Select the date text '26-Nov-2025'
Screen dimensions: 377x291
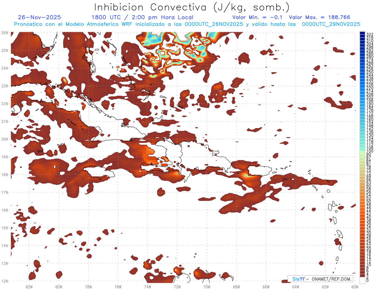tap(40, 17)
